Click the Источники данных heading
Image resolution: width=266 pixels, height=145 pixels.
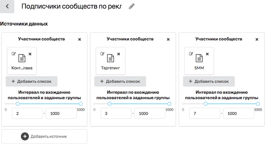(x=24, y=24)
